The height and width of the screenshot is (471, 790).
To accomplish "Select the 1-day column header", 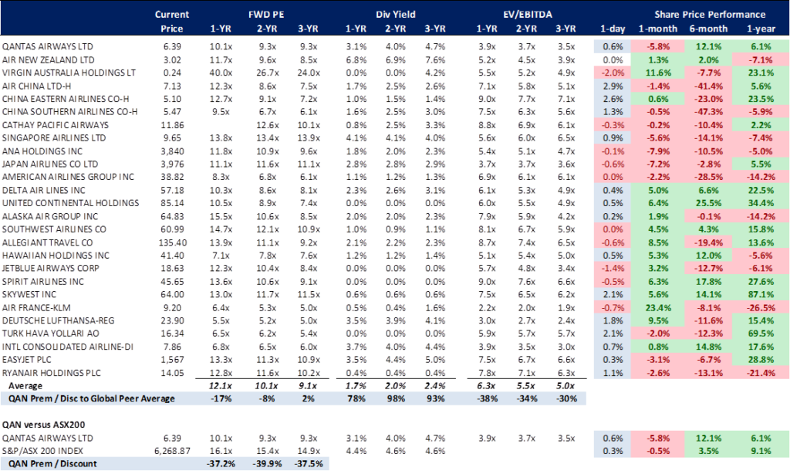I will pyautogui.click(x=613, y=29).
